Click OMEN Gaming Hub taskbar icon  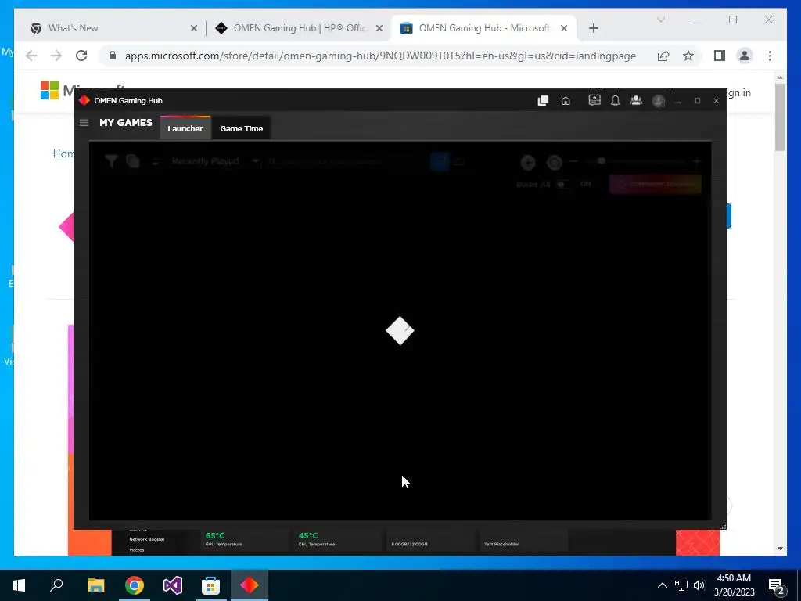pos(250,585)
